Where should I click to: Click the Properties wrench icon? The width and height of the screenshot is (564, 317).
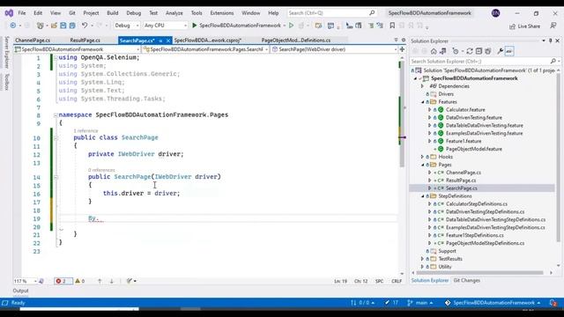pos(500,51)
